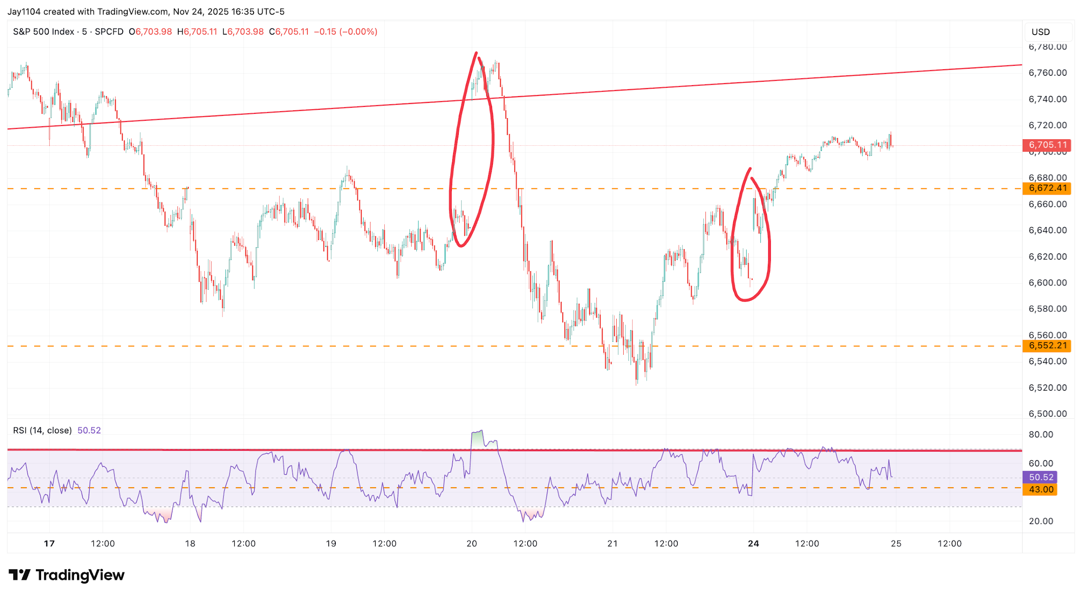Screen dimensions: 1082x597
Task: Click the Jay1104 TradingView.com header text
Action: (146, 12)
